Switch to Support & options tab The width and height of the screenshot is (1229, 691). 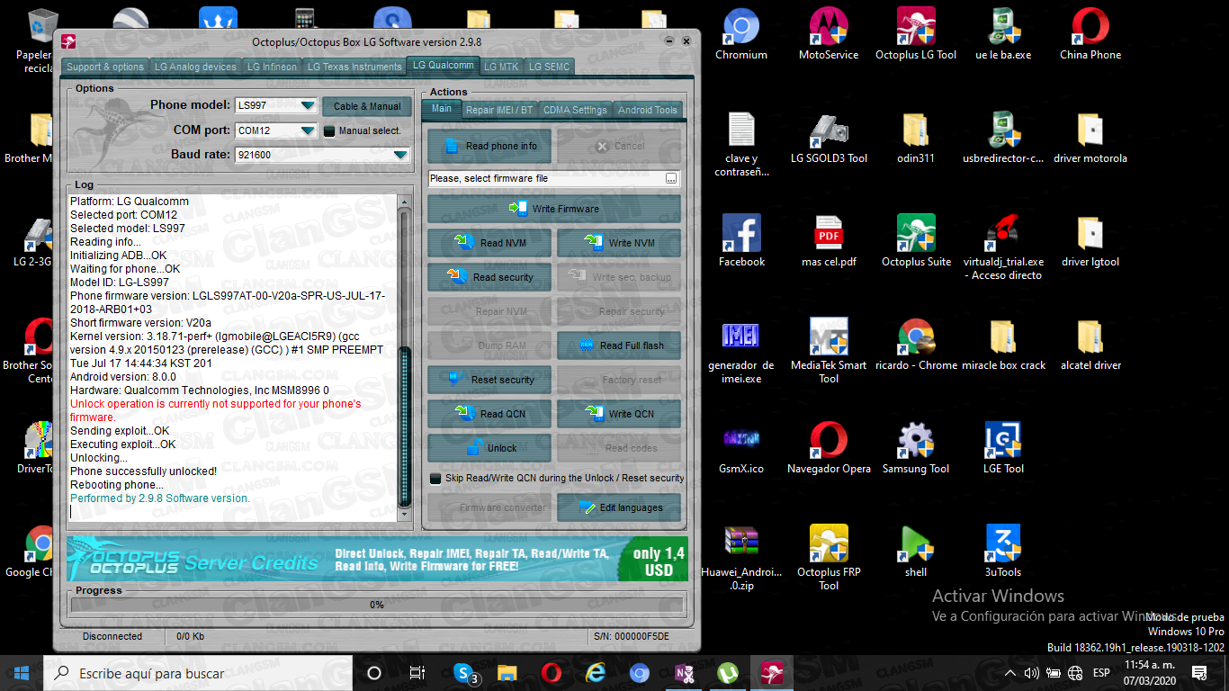point(105,67)
